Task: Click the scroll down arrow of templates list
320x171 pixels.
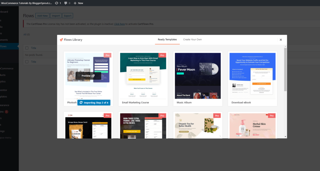Action: coord(285,136)
